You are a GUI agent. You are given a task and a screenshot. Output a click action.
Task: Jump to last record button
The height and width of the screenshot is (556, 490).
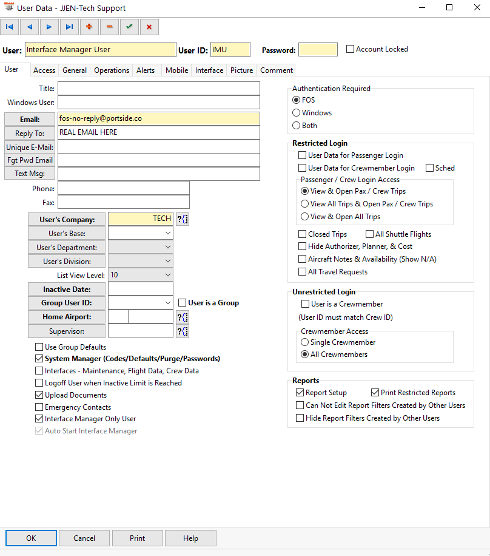tap(70, 27)
